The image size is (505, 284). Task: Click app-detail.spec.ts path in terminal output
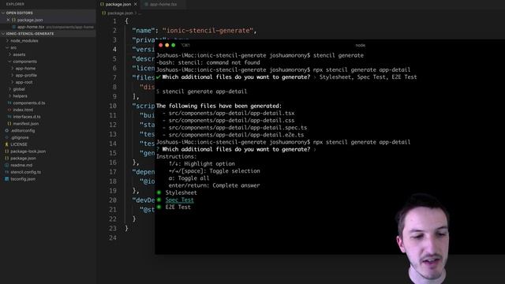tap(238, 128)
